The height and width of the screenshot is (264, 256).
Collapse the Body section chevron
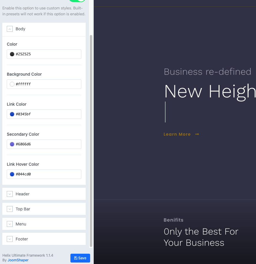10,29
